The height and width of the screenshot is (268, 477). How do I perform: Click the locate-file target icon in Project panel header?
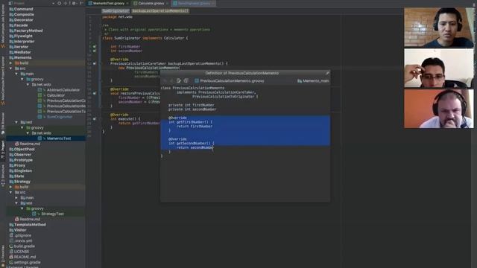pos(60,3)
